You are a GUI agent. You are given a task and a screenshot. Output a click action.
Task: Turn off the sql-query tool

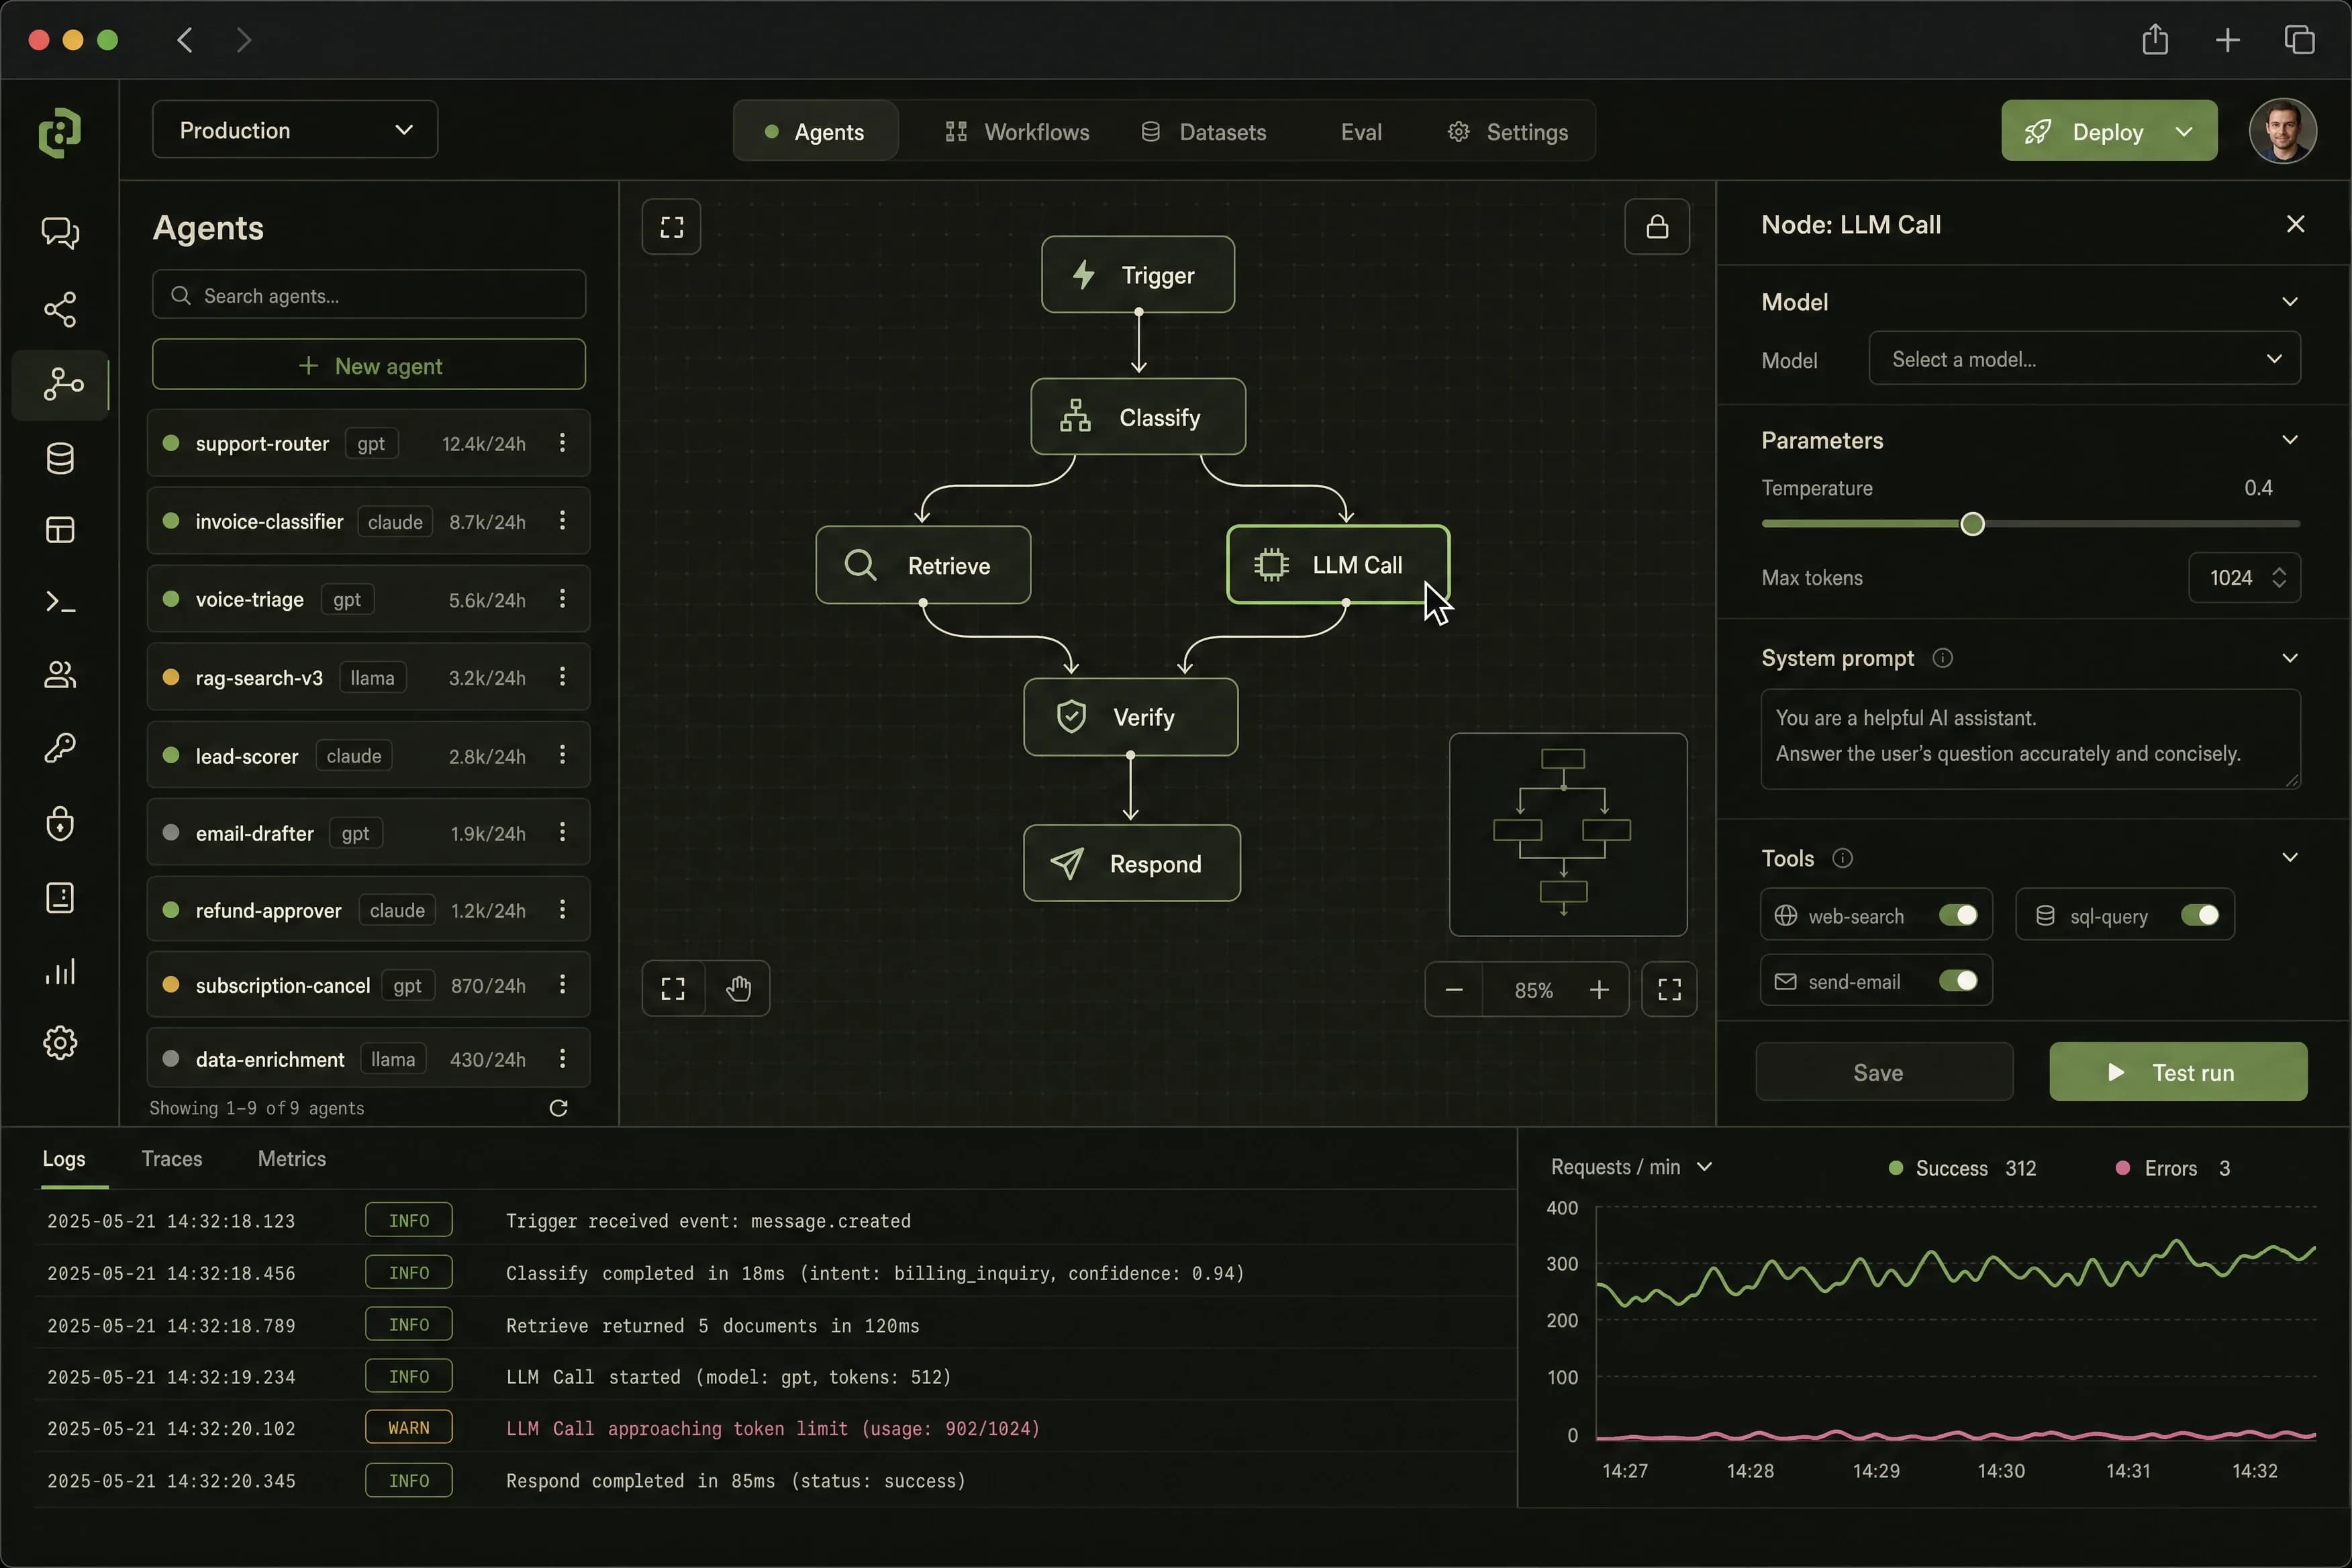(2199, 915)
